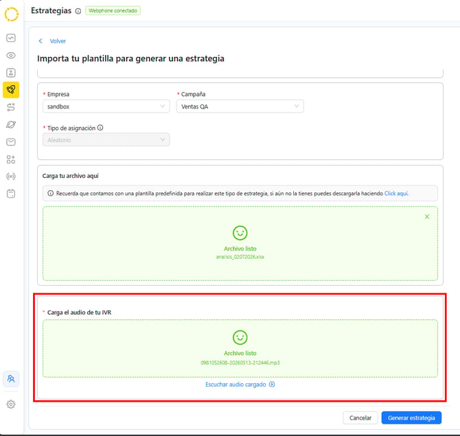The image size is (460, 436).
Task: Click the analisis_02072026.xlsx file name
Action: tap(240, 257)
